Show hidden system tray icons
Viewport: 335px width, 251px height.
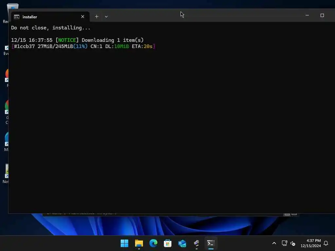tap(274, 243)
